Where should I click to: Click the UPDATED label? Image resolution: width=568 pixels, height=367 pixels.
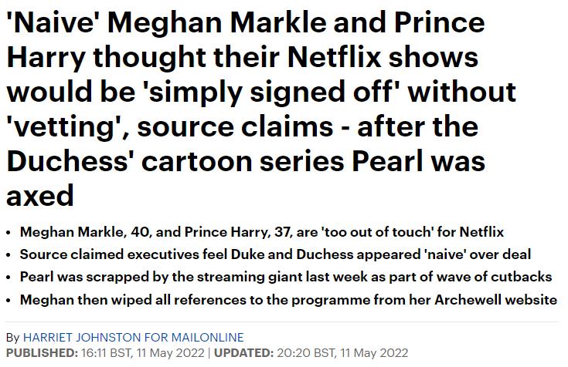coord(243,352)
